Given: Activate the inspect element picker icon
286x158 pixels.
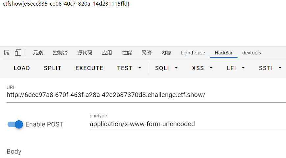Looking at the screenshot, I should 7,53.
